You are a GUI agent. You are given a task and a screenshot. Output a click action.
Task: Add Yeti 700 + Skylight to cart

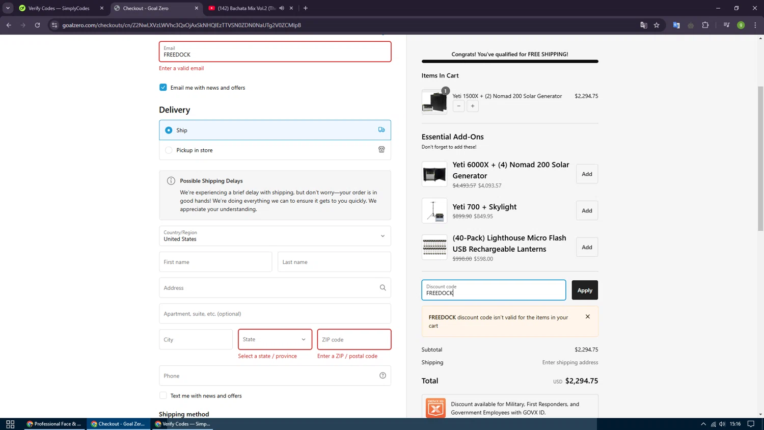[x=587, y=211]
